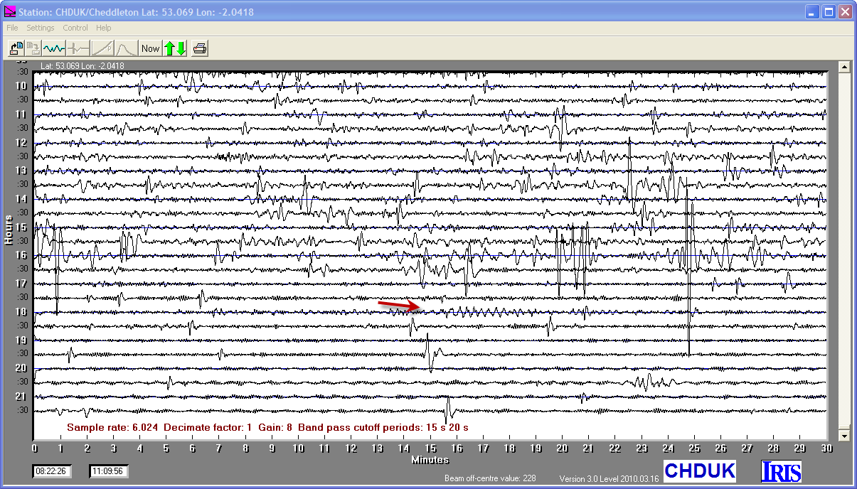The height and width of the screenshot is (489, 857).
Task: Click the green up/down arrows icon
Action: pyautogui.click(x=175, y=48)
